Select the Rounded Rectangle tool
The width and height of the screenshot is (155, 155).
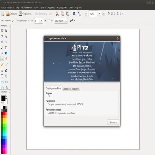pos(6,82)
